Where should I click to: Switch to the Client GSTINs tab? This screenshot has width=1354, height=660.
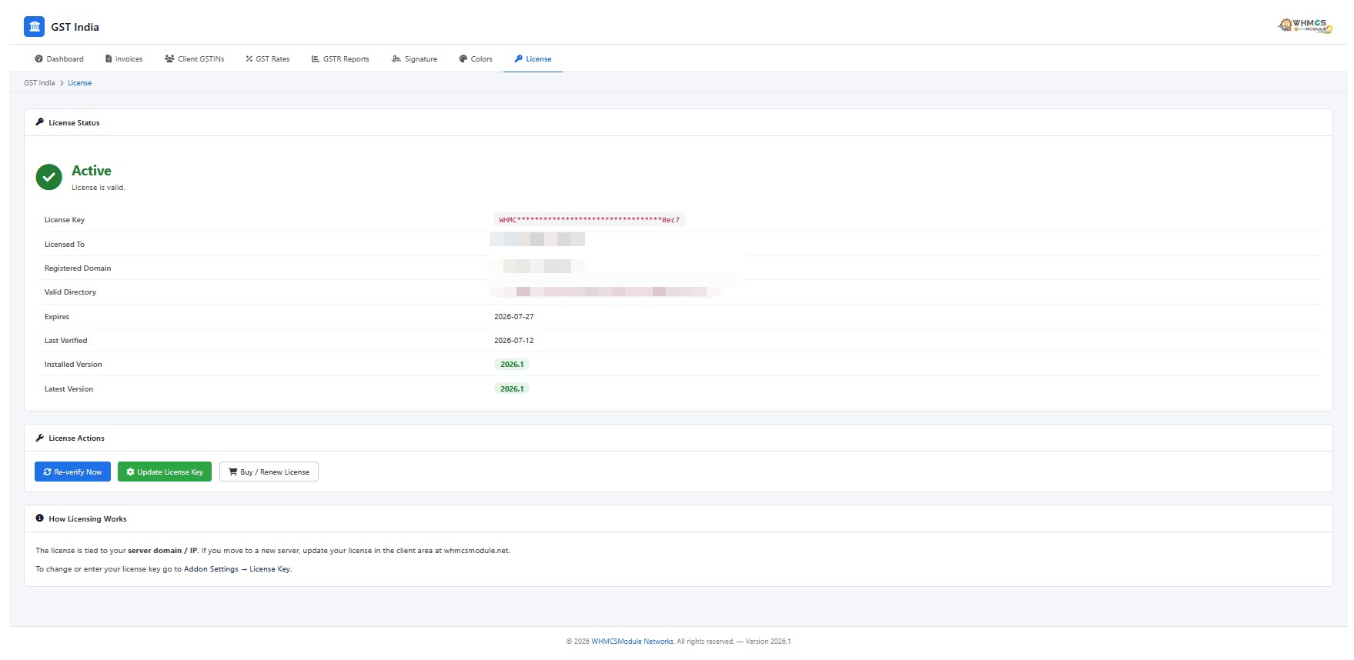pyautogui.click(x=195, y=58)
